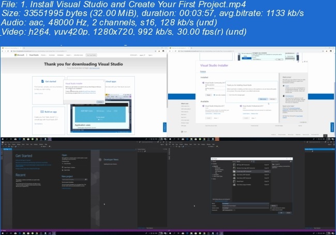Click Continue in the small Visual Studio Installer popup

tap(100, 102)
